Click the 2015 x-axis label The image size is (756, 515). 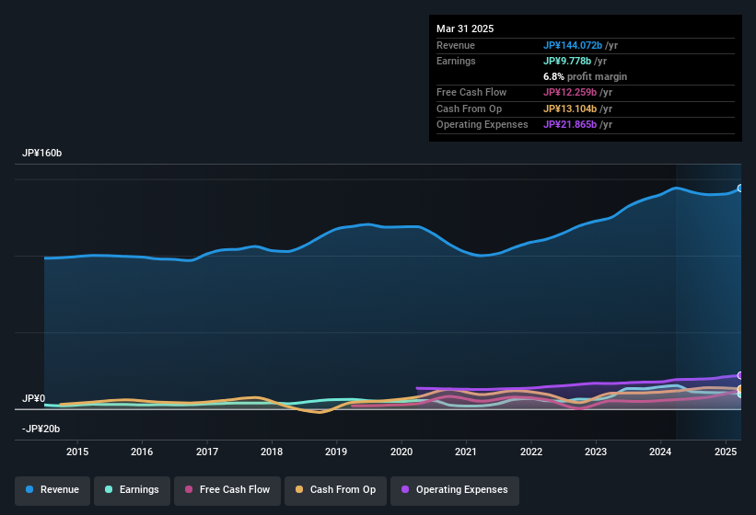77,452
